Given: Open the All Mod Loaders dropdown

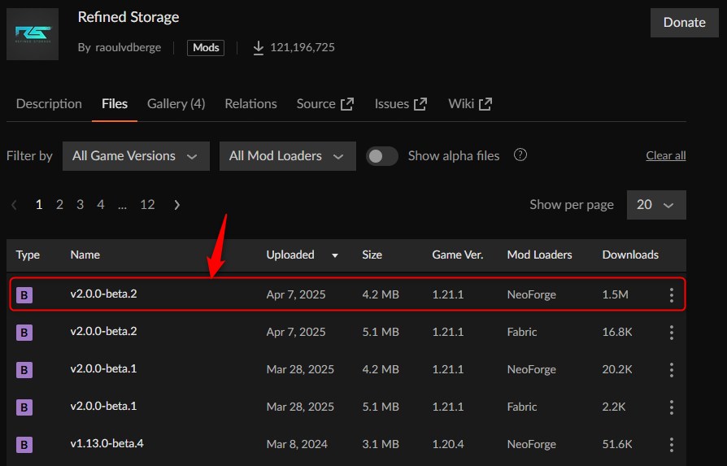Looking at the screenshot, I should (287, 156).
